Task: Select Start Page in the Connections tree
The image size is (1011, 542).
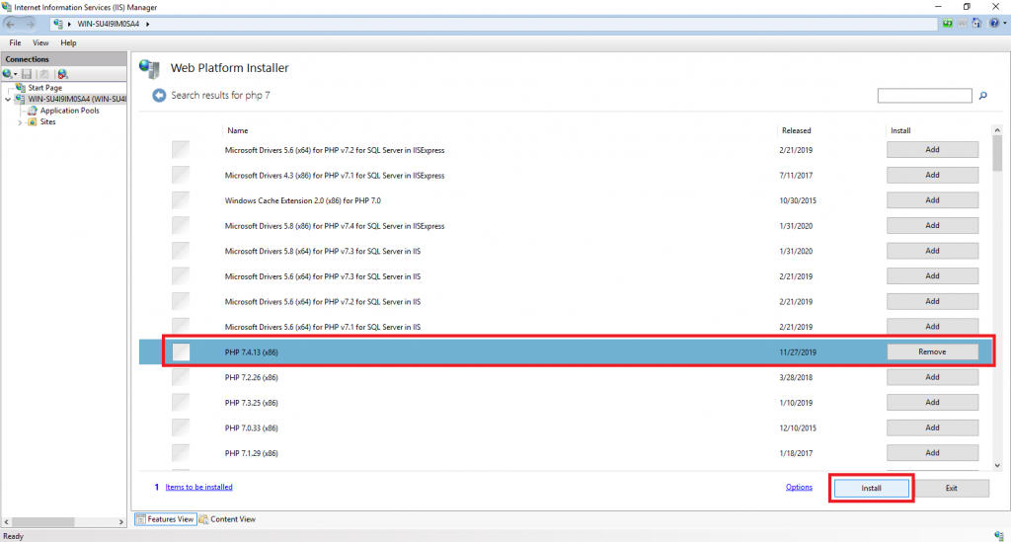Action: pos(45,88)
